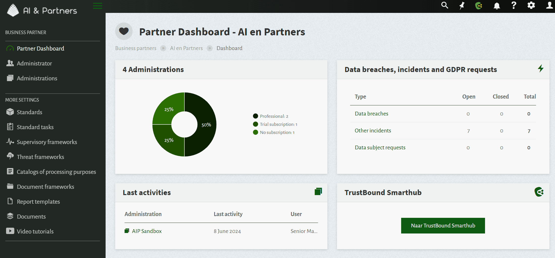
Task: Click the 8 June 2024 date cell
Action: 227,231
